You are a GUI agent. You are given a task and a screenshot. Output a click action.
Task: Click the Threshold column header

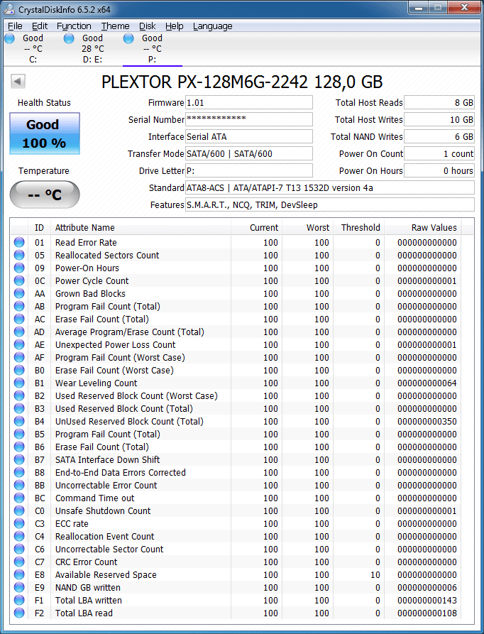359,228
